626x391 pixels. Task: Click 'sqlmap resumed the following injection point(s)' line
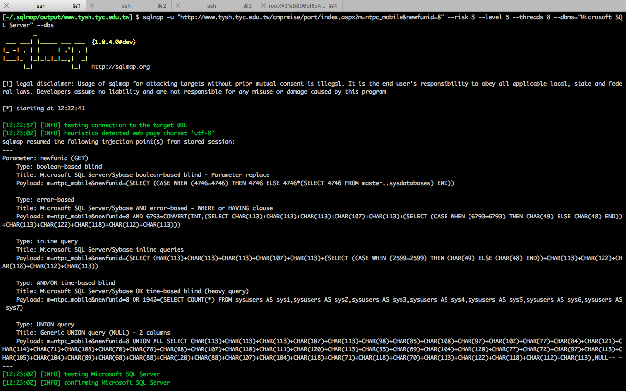click(x=119, y=142)
